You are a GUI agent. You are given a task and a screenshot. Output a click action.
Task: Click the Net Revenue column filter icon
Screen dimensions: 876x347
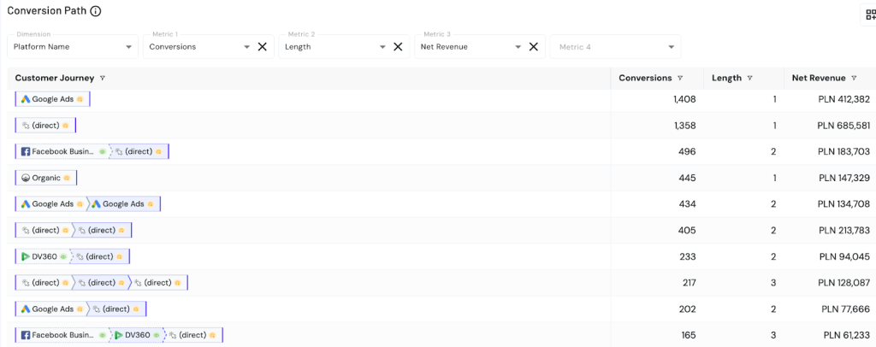coord(854,78)
